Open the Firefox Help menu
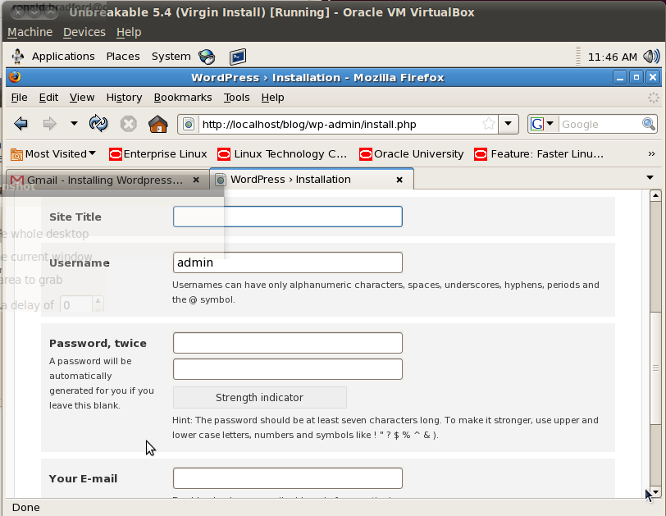666x516 pixels. click(272, 98)
